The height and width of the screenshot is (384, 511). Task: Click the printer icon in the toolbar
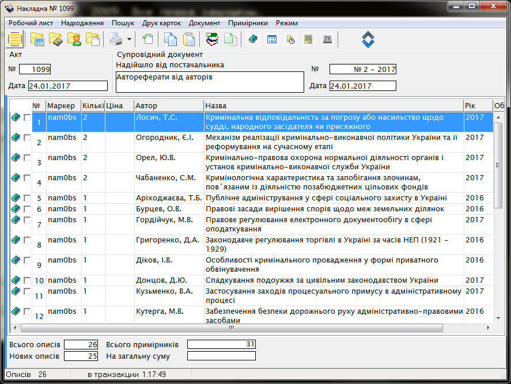click(116, 39)
